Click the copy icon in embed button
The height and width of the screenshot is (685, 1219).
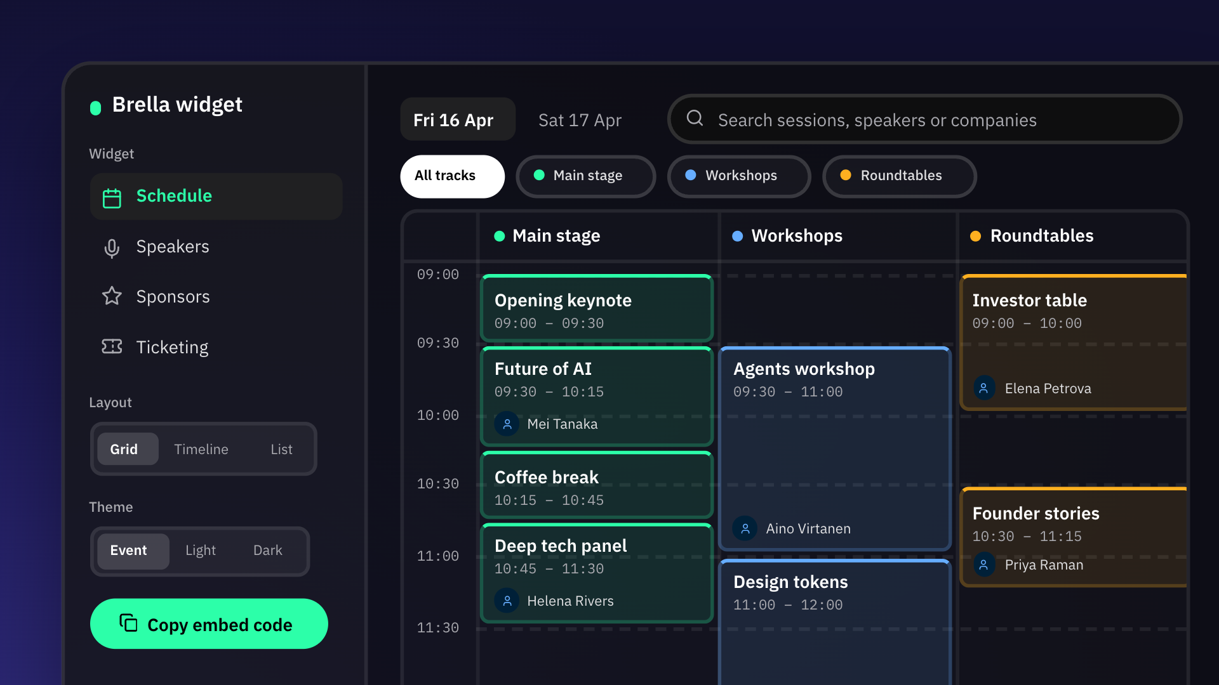tap(128, 623)
